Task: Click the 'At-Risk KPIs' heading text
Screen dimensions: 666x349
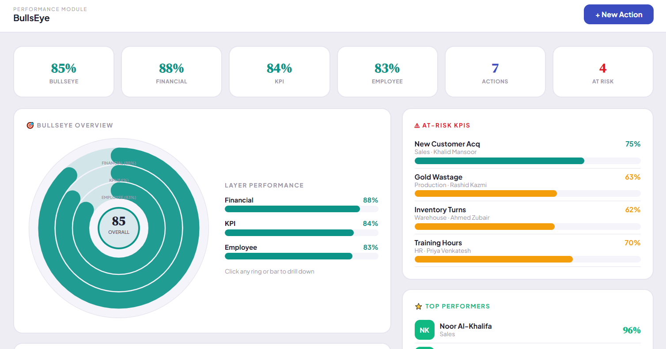Action: tap(446, 125)
